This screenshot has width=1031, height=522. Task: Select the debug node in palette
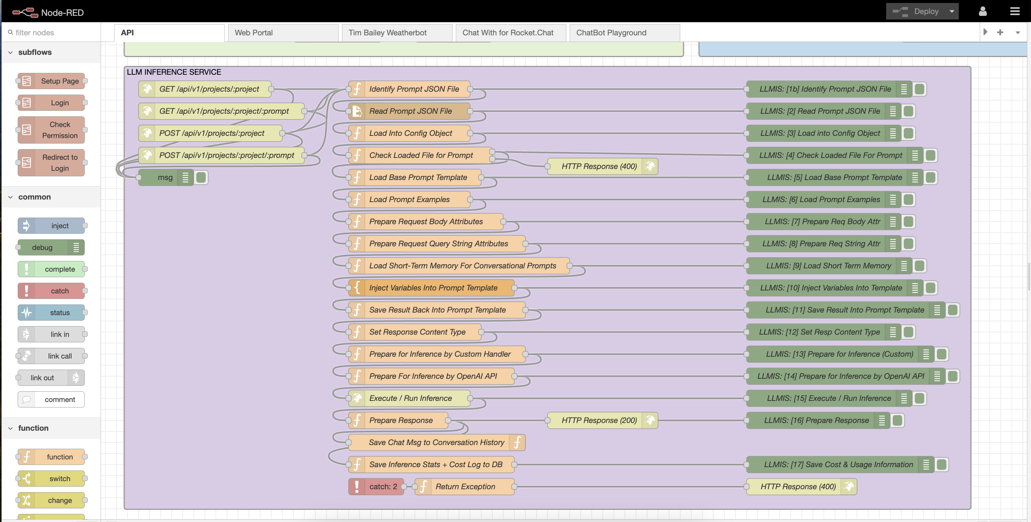pos(51,247)
